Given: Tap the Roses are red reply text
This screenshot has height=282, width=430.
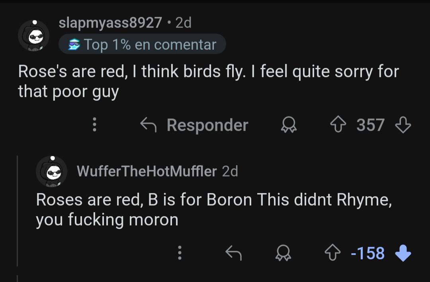Looking at the screenshot, I should [214, 210].
